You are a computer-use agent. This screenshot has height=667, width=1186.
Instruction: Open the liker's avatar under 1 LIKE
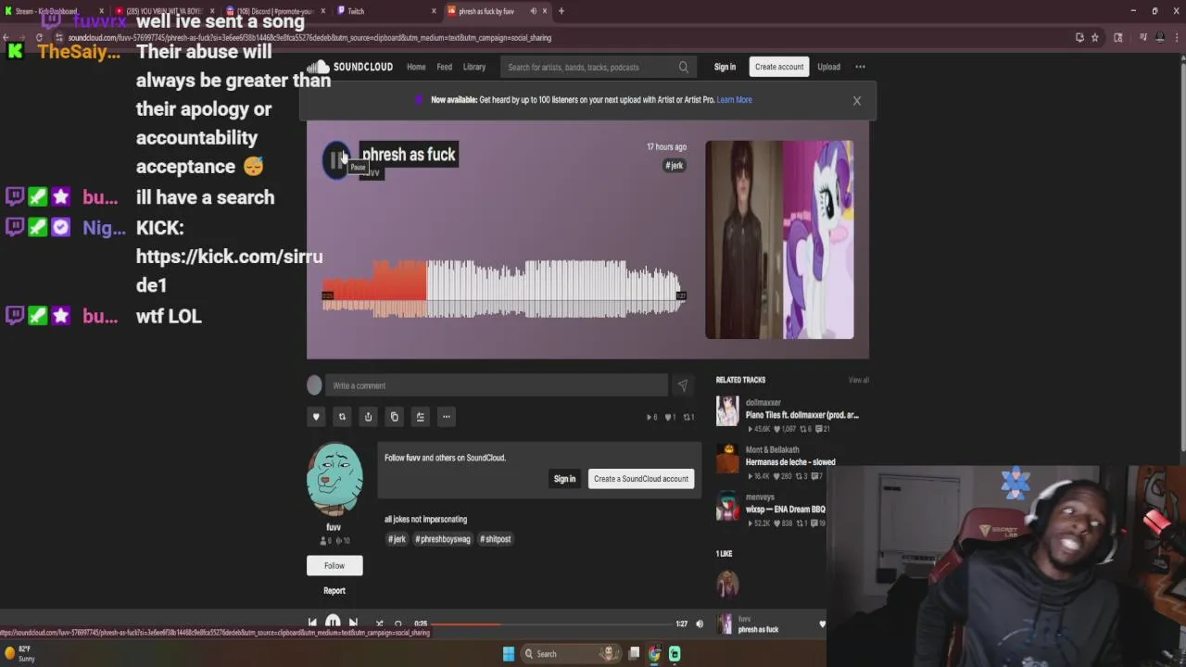coord(727,584)
